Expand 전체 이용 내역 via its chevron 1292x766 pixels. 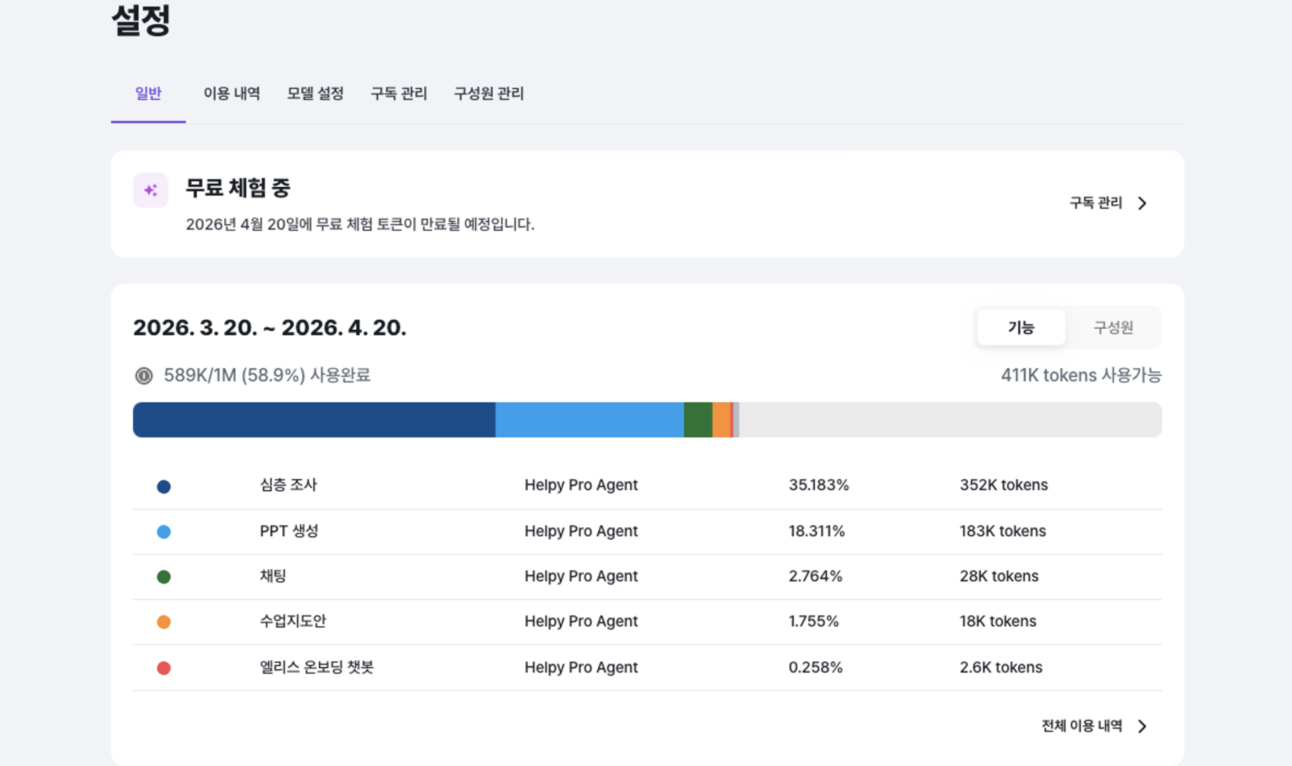tap(1142, 725)
